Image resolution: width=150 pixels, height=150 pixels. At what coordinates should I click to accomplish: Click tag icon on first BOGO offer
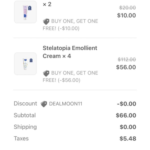[x=46, y=21]
